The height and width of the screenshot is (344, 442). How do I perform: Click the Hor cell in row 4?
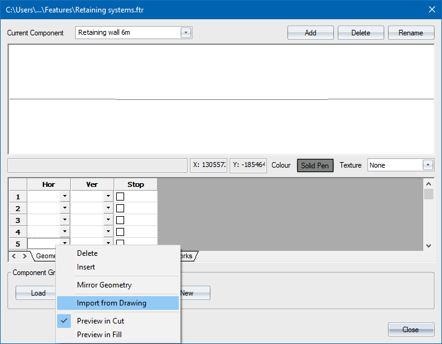point(43,232)
